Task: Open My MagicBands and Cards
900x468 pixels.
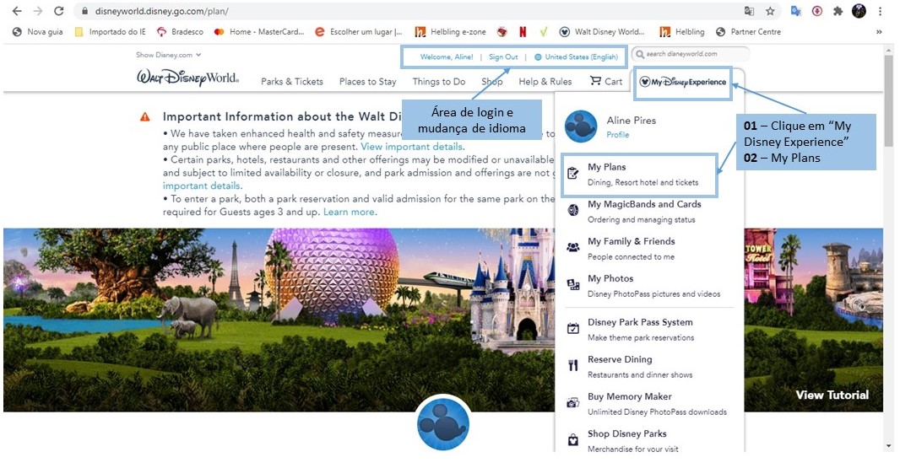Action: tap(644, 211)
